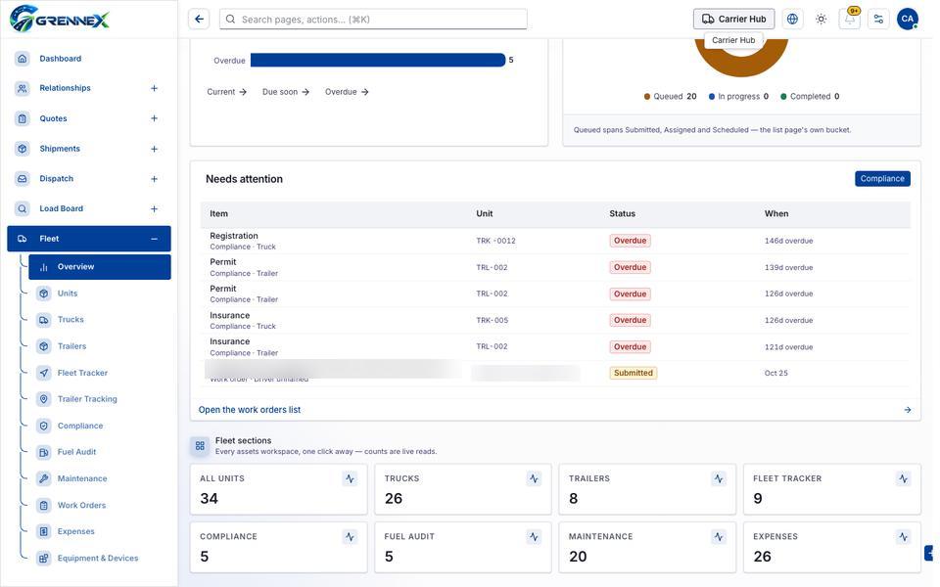The width and height of the screenshot is (940, 587).
Task: Click the Carrier Hub button
Action: [733, 20]
